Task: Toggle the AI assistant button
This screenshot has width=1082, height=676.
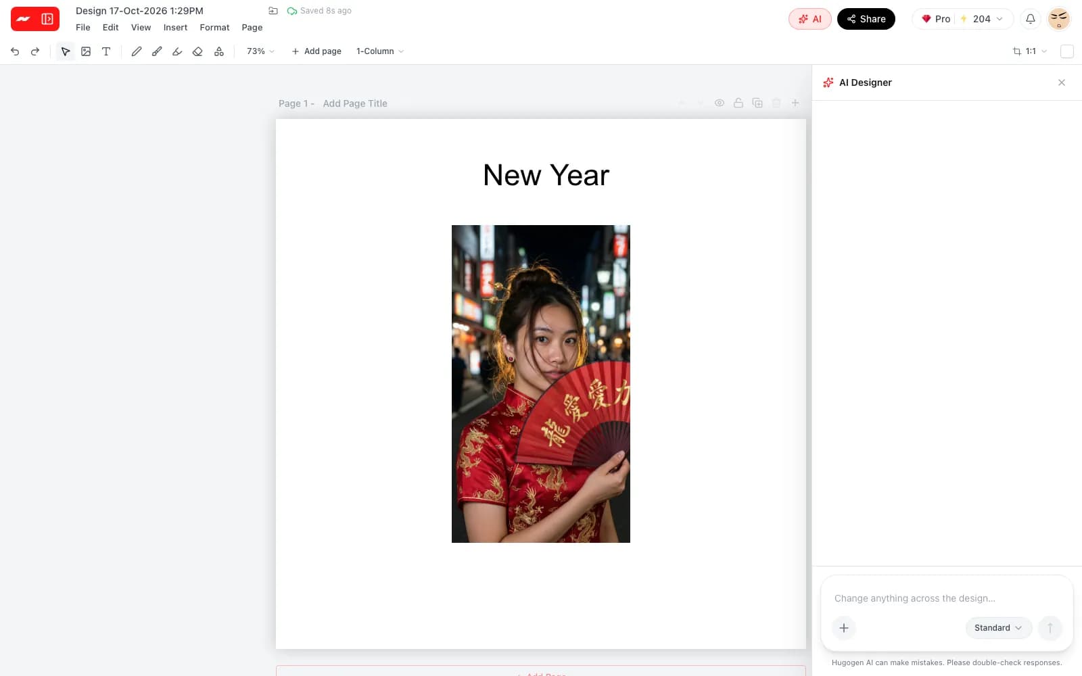Action: 809,19
